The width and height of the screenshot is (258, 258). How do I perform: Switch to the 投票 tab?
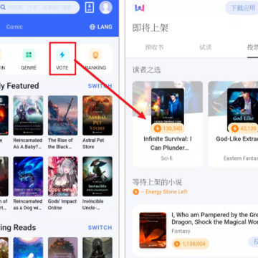pyautogui.click(x=252, y=47)
